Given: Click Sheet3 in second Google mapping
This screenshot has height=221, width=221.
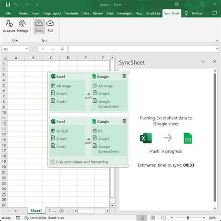Looking at the screenshot, I should click(104, 139).
